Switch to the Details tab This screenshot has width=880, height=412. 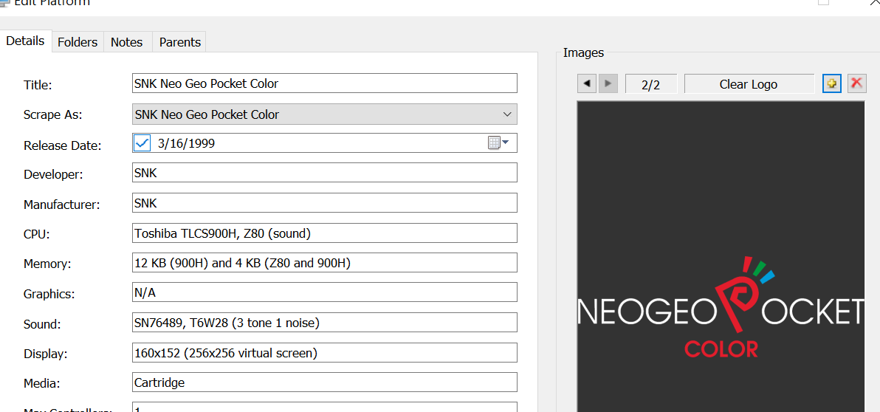point(26,41)
